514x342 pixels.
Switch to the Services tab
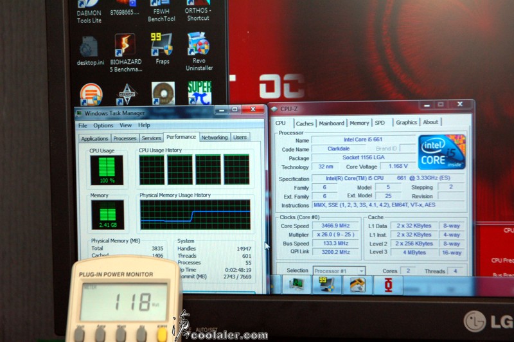[151, 138]
